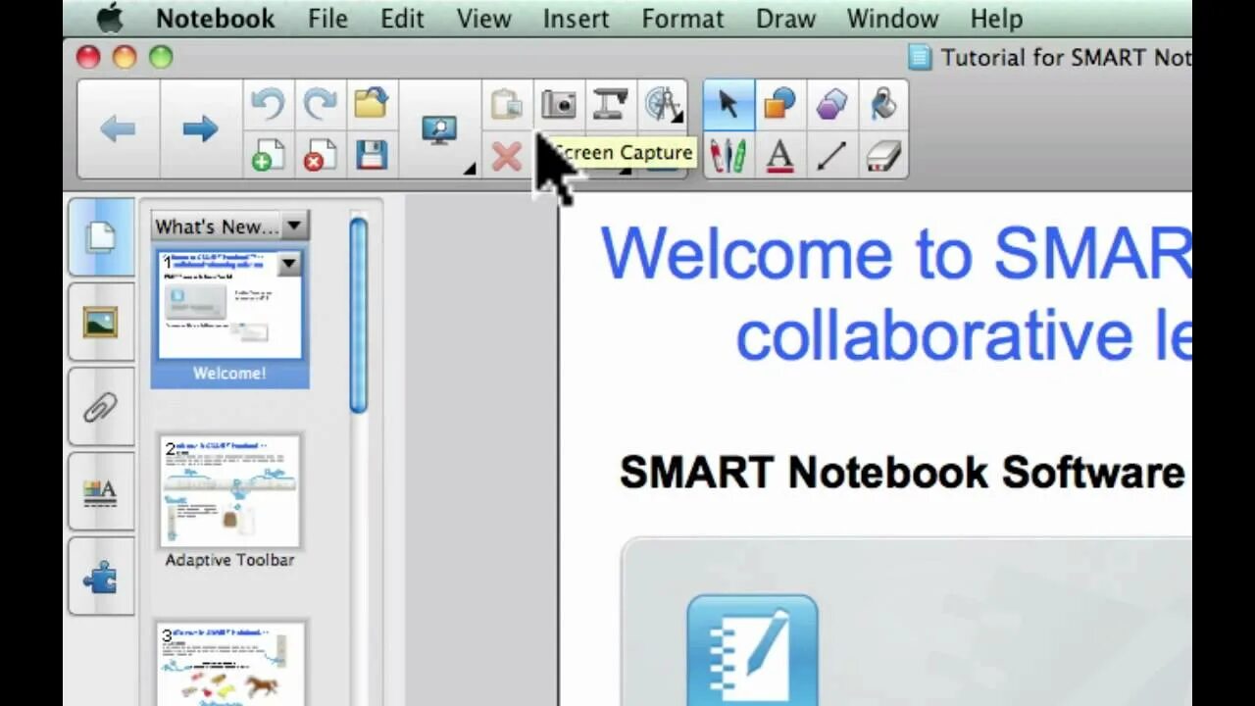
Task: Open the Properties tab
Action: (x=101, y=491)
